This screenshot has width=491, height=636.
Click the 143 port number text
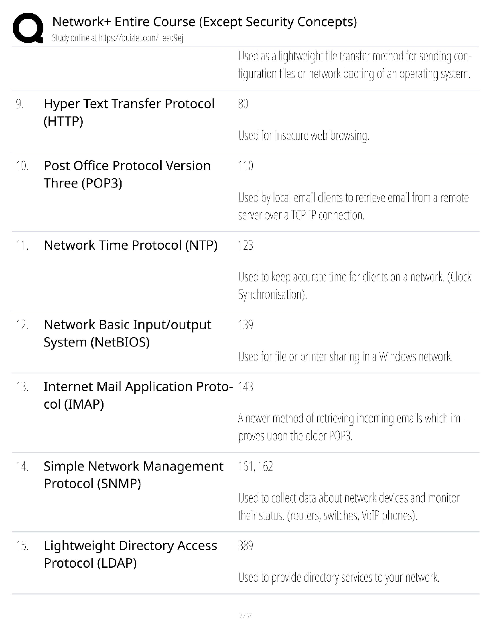coord(245,386)
